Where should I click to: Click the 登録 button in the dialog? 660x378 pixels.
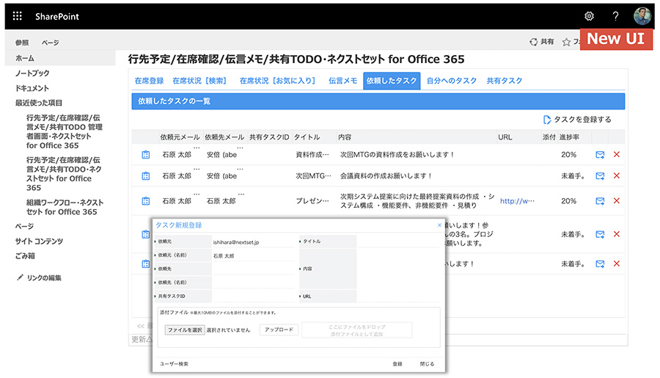tap(397, 363)
